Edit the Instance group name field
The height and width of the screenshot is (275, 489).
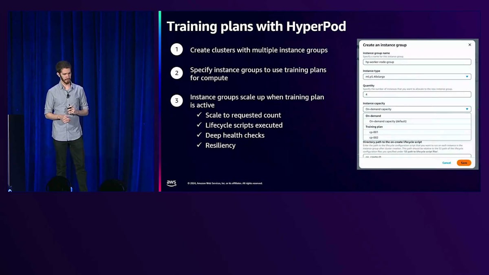point(417,62)
